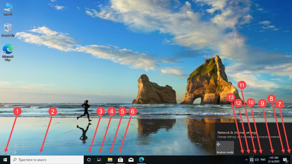Screen dimensions: 292x164
Task: Click the 'Type here to search' box
Action: 47,160
